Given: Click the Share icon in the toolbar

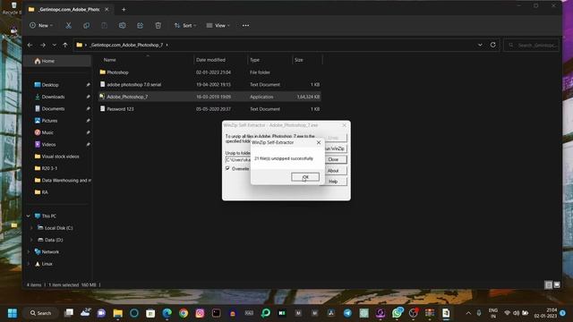Looking at the screenshot, I should 140,26.
